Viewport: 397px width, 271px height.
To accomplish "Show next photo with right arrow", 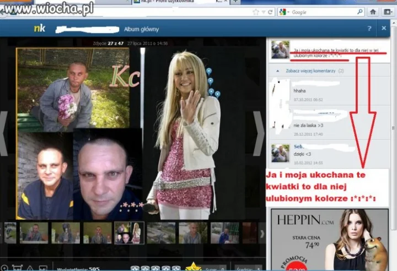I will (x=259, y=133).
